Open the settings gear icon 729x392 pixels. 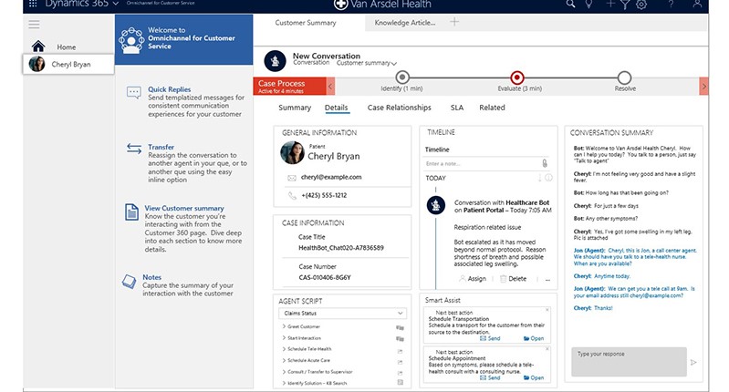[x=641, y=5]
